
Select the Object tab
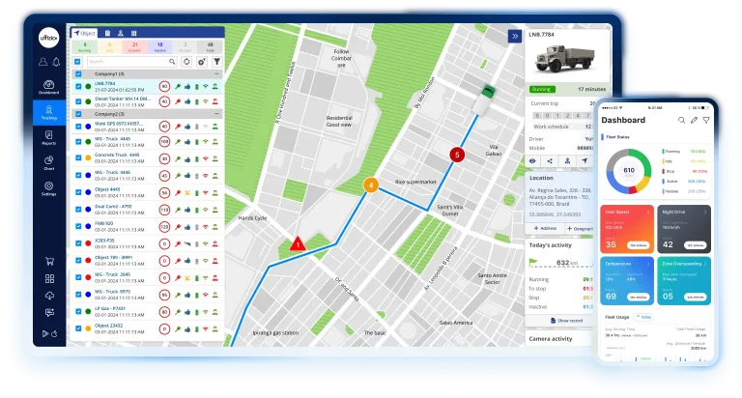pos(83,33)
